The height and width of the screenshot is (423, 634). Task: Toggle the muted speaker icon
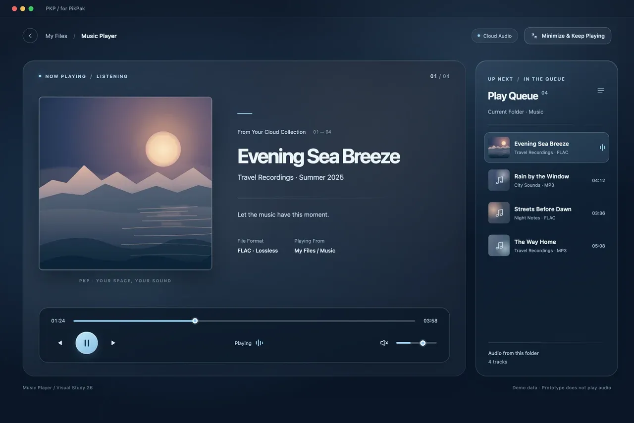(384, 343)
